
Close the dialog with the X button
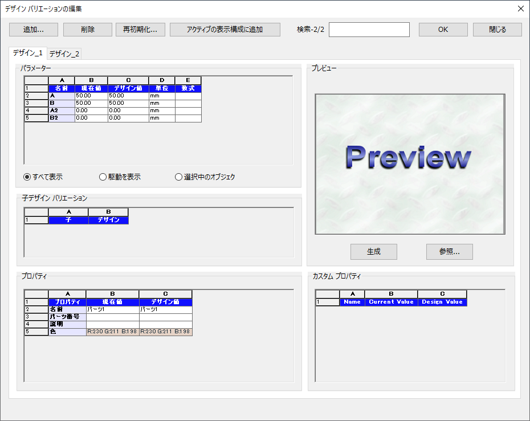520,9
